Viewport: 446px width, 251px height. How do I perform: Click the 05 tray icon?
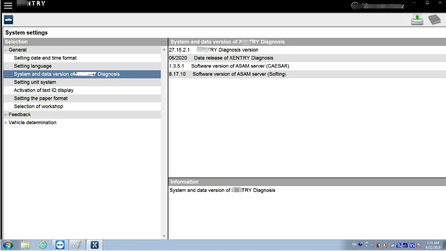pyautogui.click(x=412, y=245)
